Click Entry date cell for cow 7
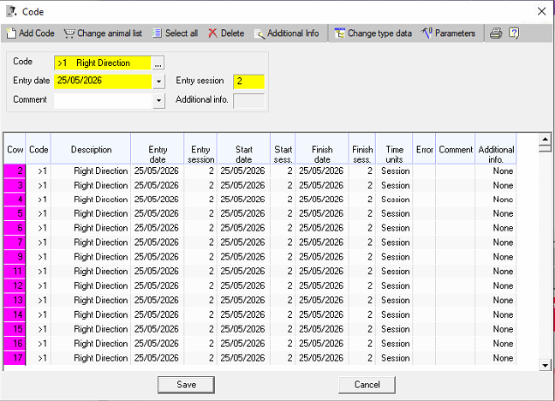Viewport: 555px width, 401px height. [x=156, y=242]
